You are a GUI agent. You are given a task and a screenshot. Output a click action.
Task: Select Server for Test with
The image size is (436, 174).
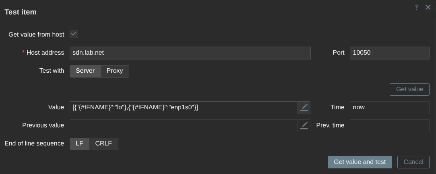(85, 71)
